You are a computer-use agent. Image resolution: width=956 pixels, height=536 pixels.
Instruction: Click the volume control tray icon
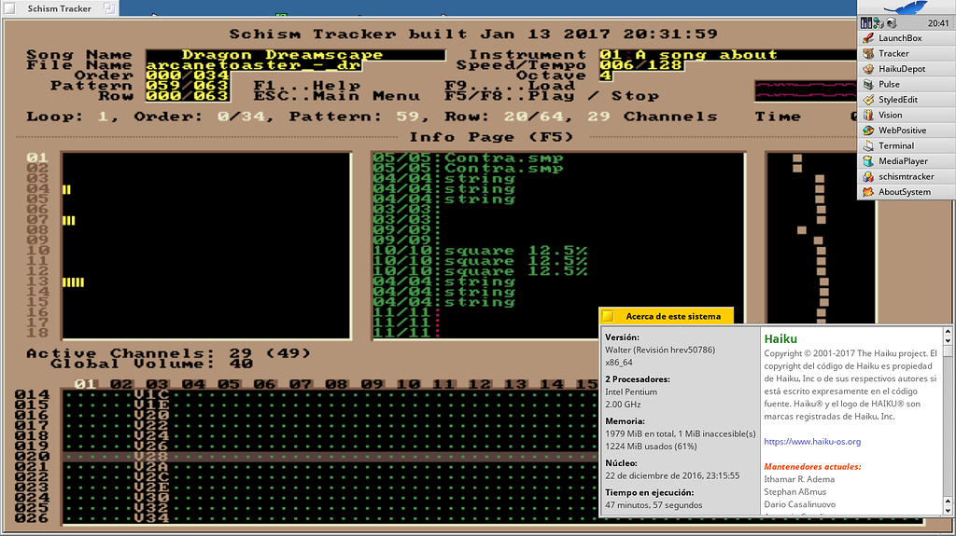(892, 23)
